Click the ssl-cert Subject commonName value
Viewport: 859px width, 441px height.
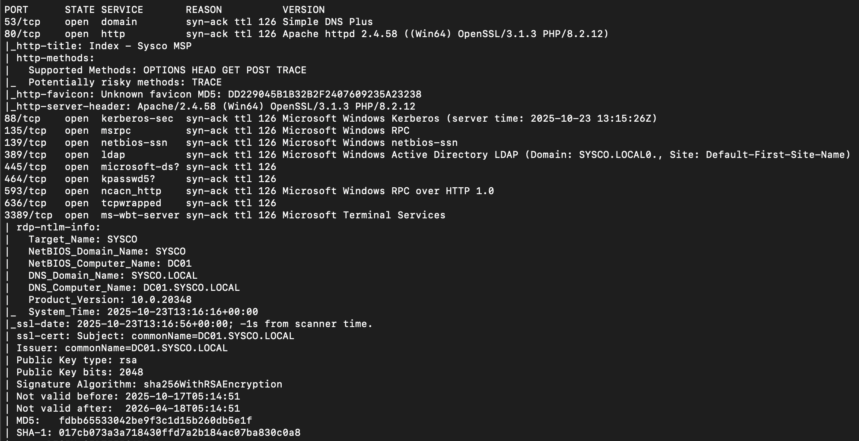click(213, 336)
